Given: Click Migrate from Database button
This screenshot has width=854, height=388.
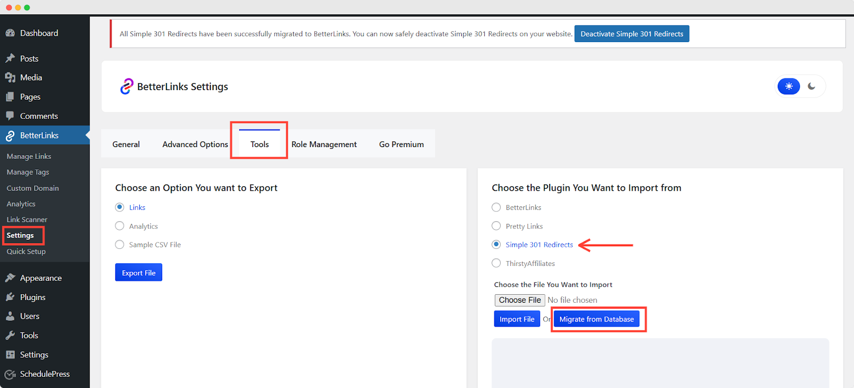Looking at the screenshot, I should 597,319.
